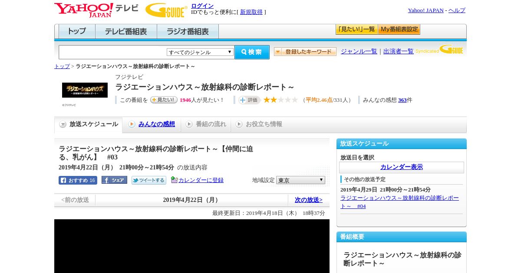Click the arrow icon beside お役立ち情報
This screenshot has width=521, height=273.
point(239,124)
